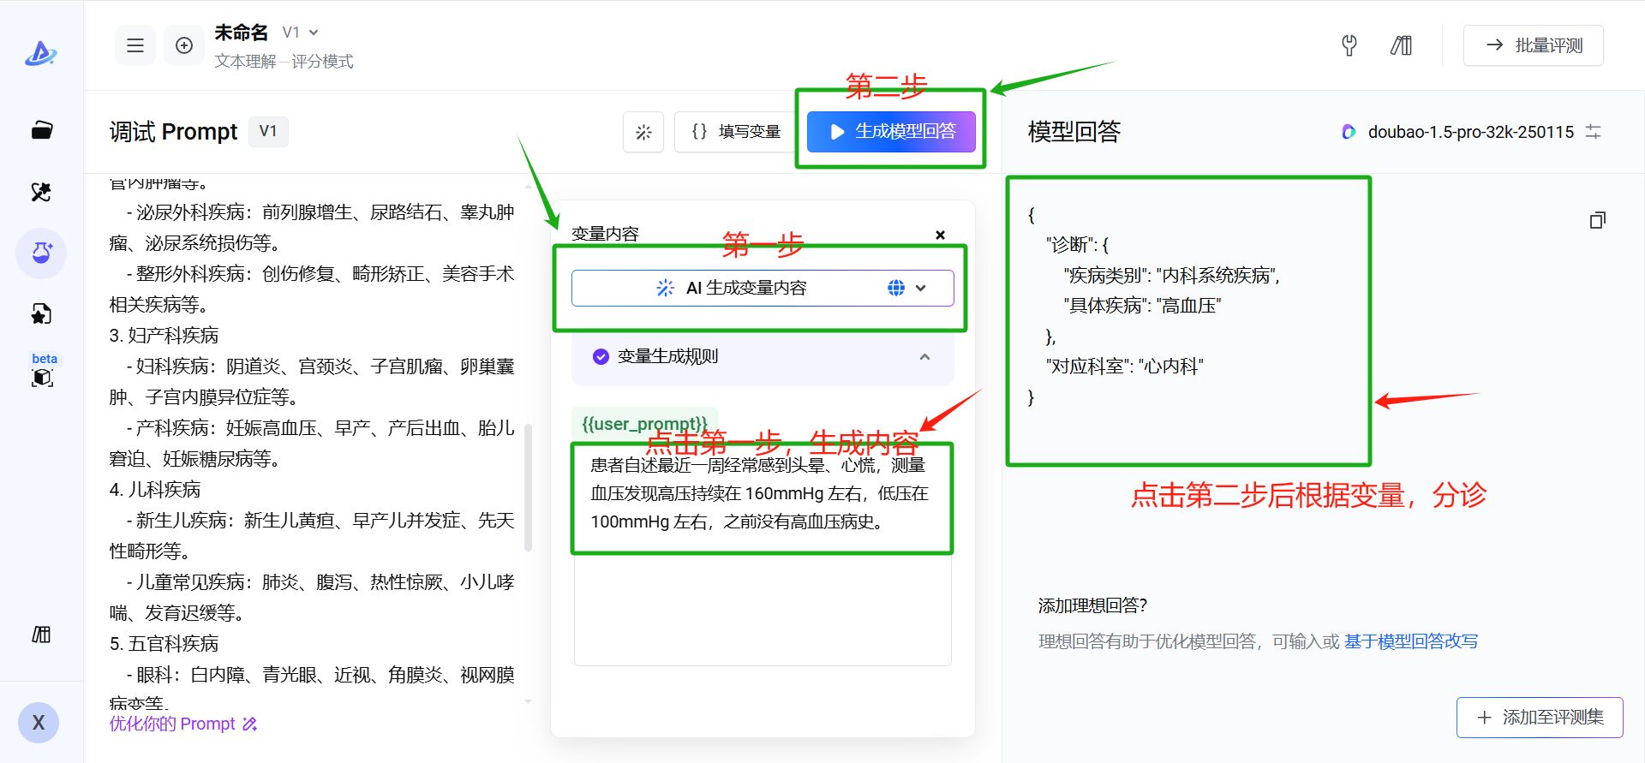
Task: Click the app logo in the sidebar
Action: tap(41, 54)
